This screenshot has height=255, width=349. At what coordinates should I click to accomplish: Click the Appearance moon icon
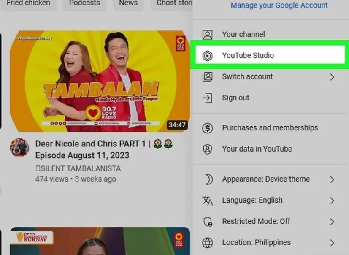[x=208, y=179]
